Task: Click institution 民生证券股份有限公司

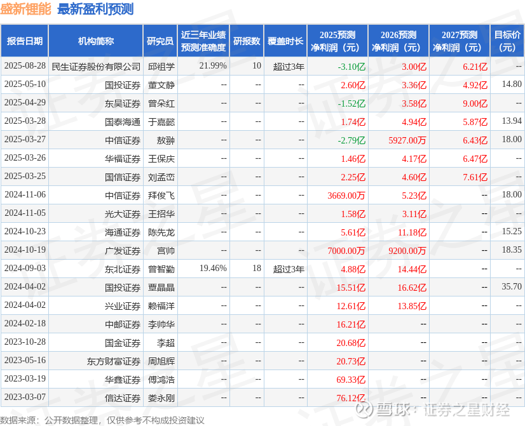Action: [96, 67]
